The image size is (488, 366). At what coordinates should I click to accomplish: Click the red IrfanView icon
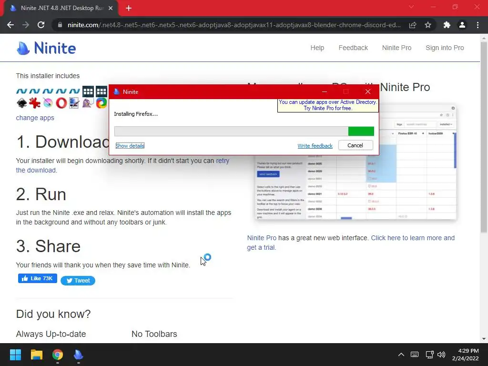[34, 103]
